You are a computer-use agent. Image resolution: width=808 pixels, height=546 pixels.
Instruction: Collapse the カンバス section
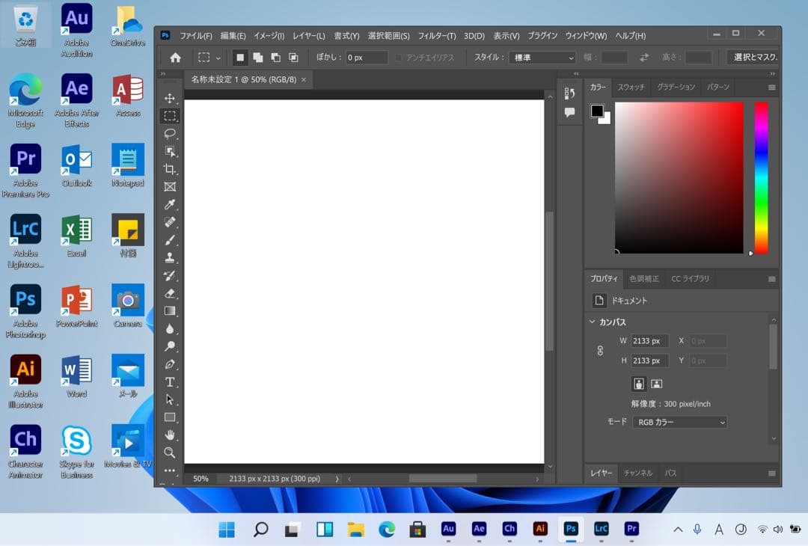[x=593, y=322]
